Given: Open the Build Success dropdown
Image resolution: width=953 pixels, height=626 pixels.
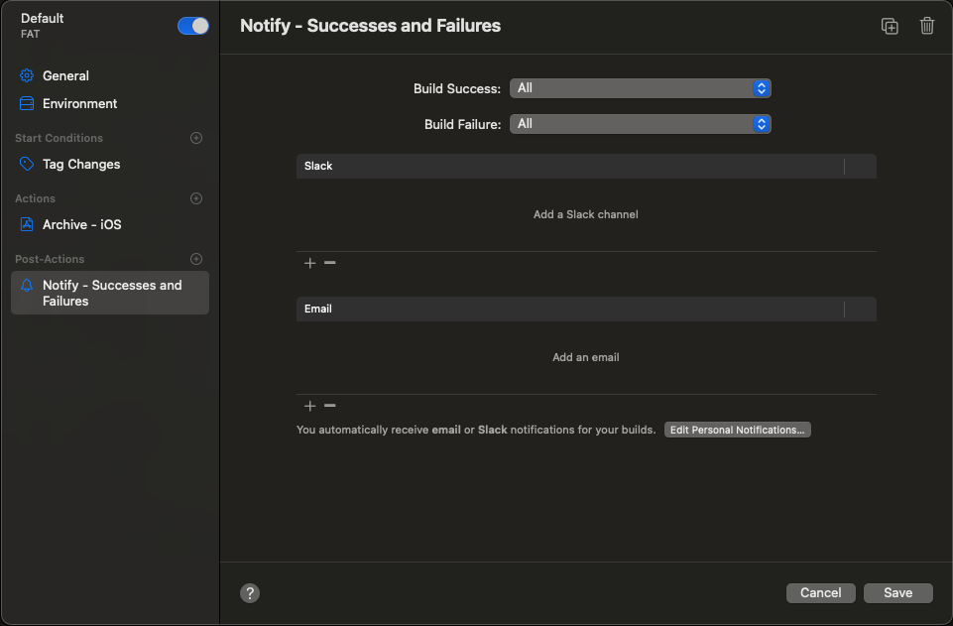Looking at the screenshot, I should point(640,88).
